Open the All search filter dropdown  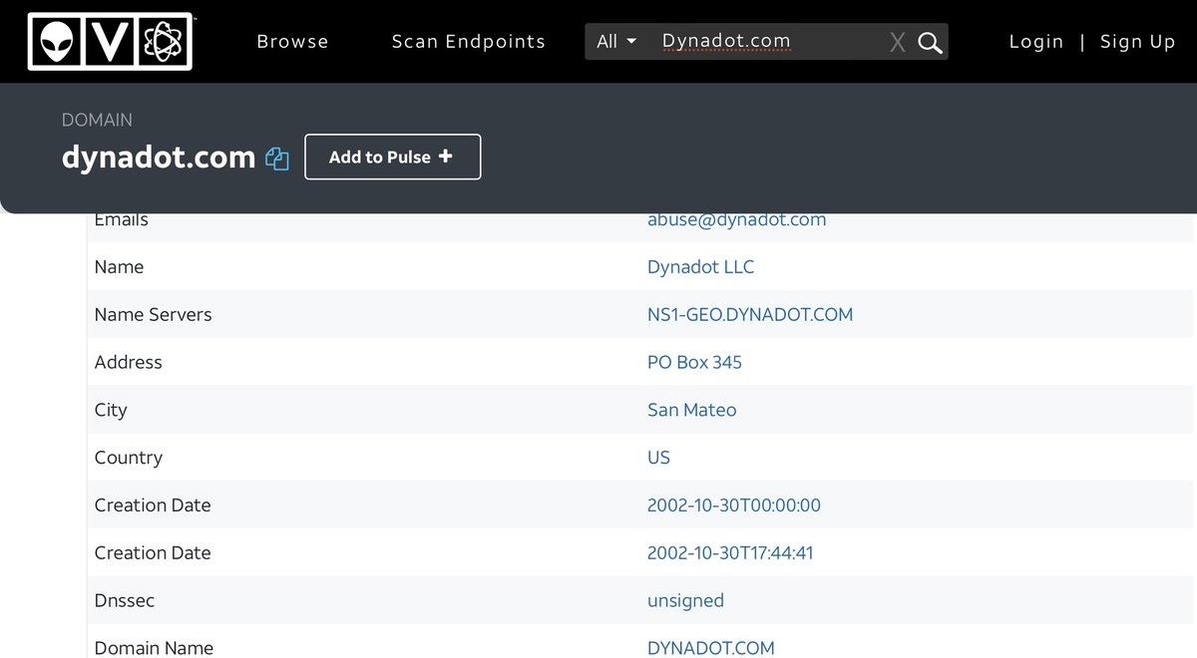coord(615,42)
